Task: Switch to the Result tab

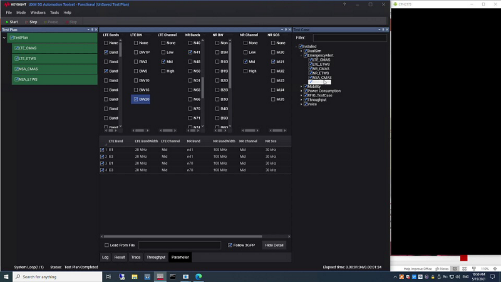Action: point(120,257)
